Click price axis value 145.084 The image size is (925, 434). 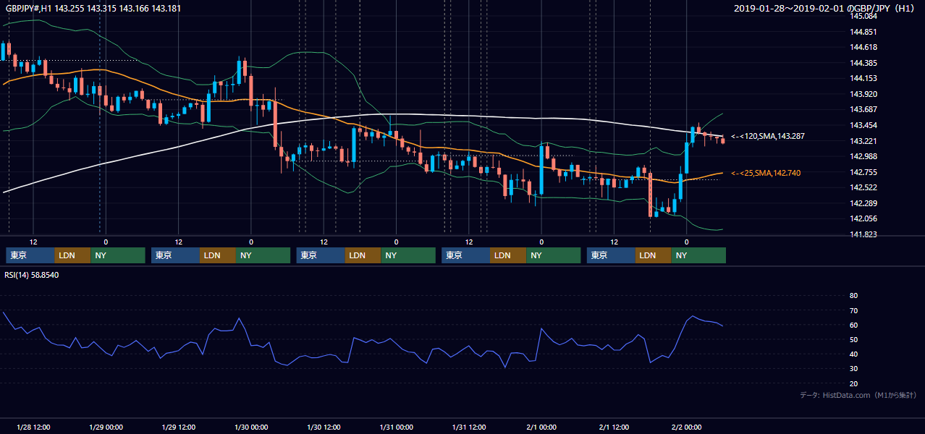click(863, 16)
